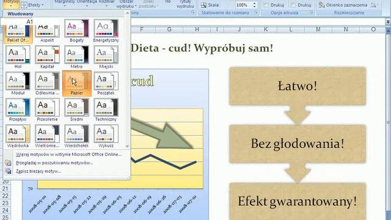Click the Skala scale icon
Screen dimensions: 391x220
click(203, 5)
